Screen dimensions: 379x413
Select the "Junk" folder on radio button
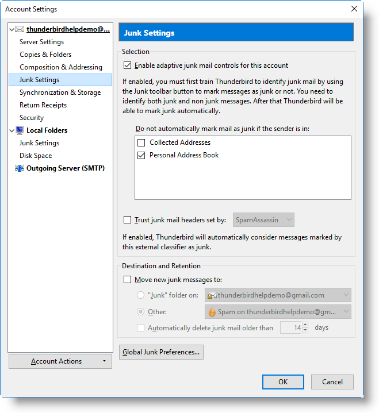coord(140,295)
